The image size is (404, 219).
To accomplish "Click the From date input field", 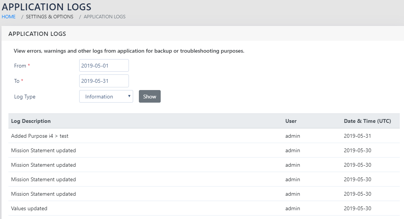I will (x=104, y=66).
